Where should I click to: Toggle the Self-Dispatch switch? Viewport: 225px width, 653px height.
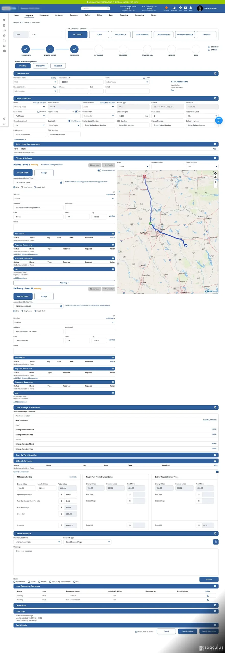(69, 121)
